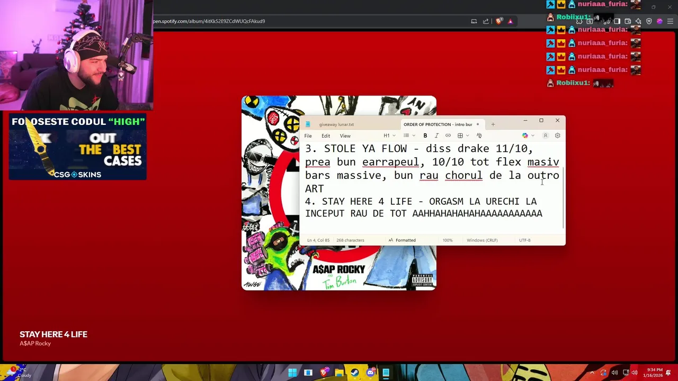Open the Edit menu in Notepad
Viewport: 678px width, 381px height.
pyautogui.click(x=326, y=136)
